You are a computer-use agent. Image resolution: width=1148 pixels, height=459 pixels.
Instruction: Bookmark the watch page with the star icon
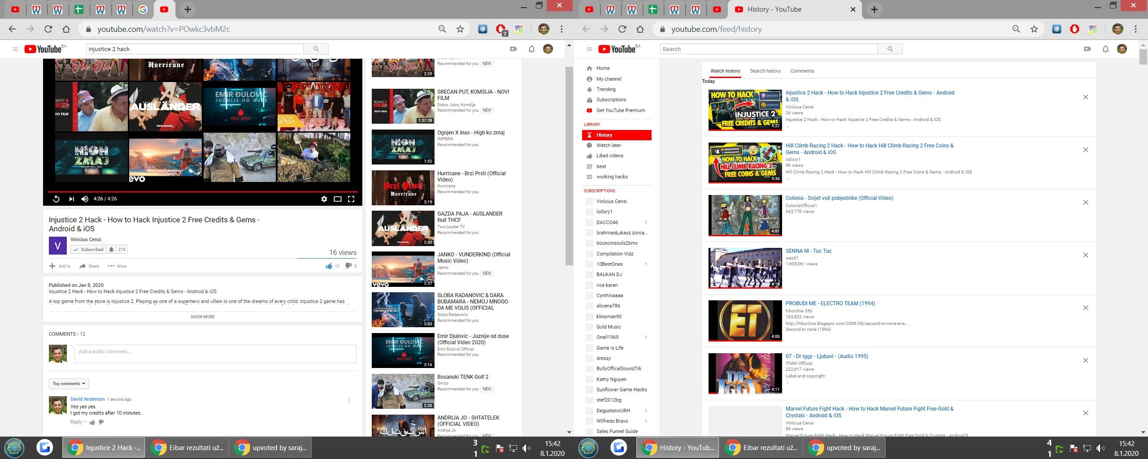tap(460, 29)
